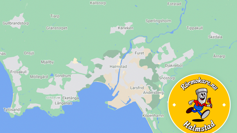The height and width of the screenshot is (133, 237).
Task: Select the Furet district label
Action: (x=139, y=53)
